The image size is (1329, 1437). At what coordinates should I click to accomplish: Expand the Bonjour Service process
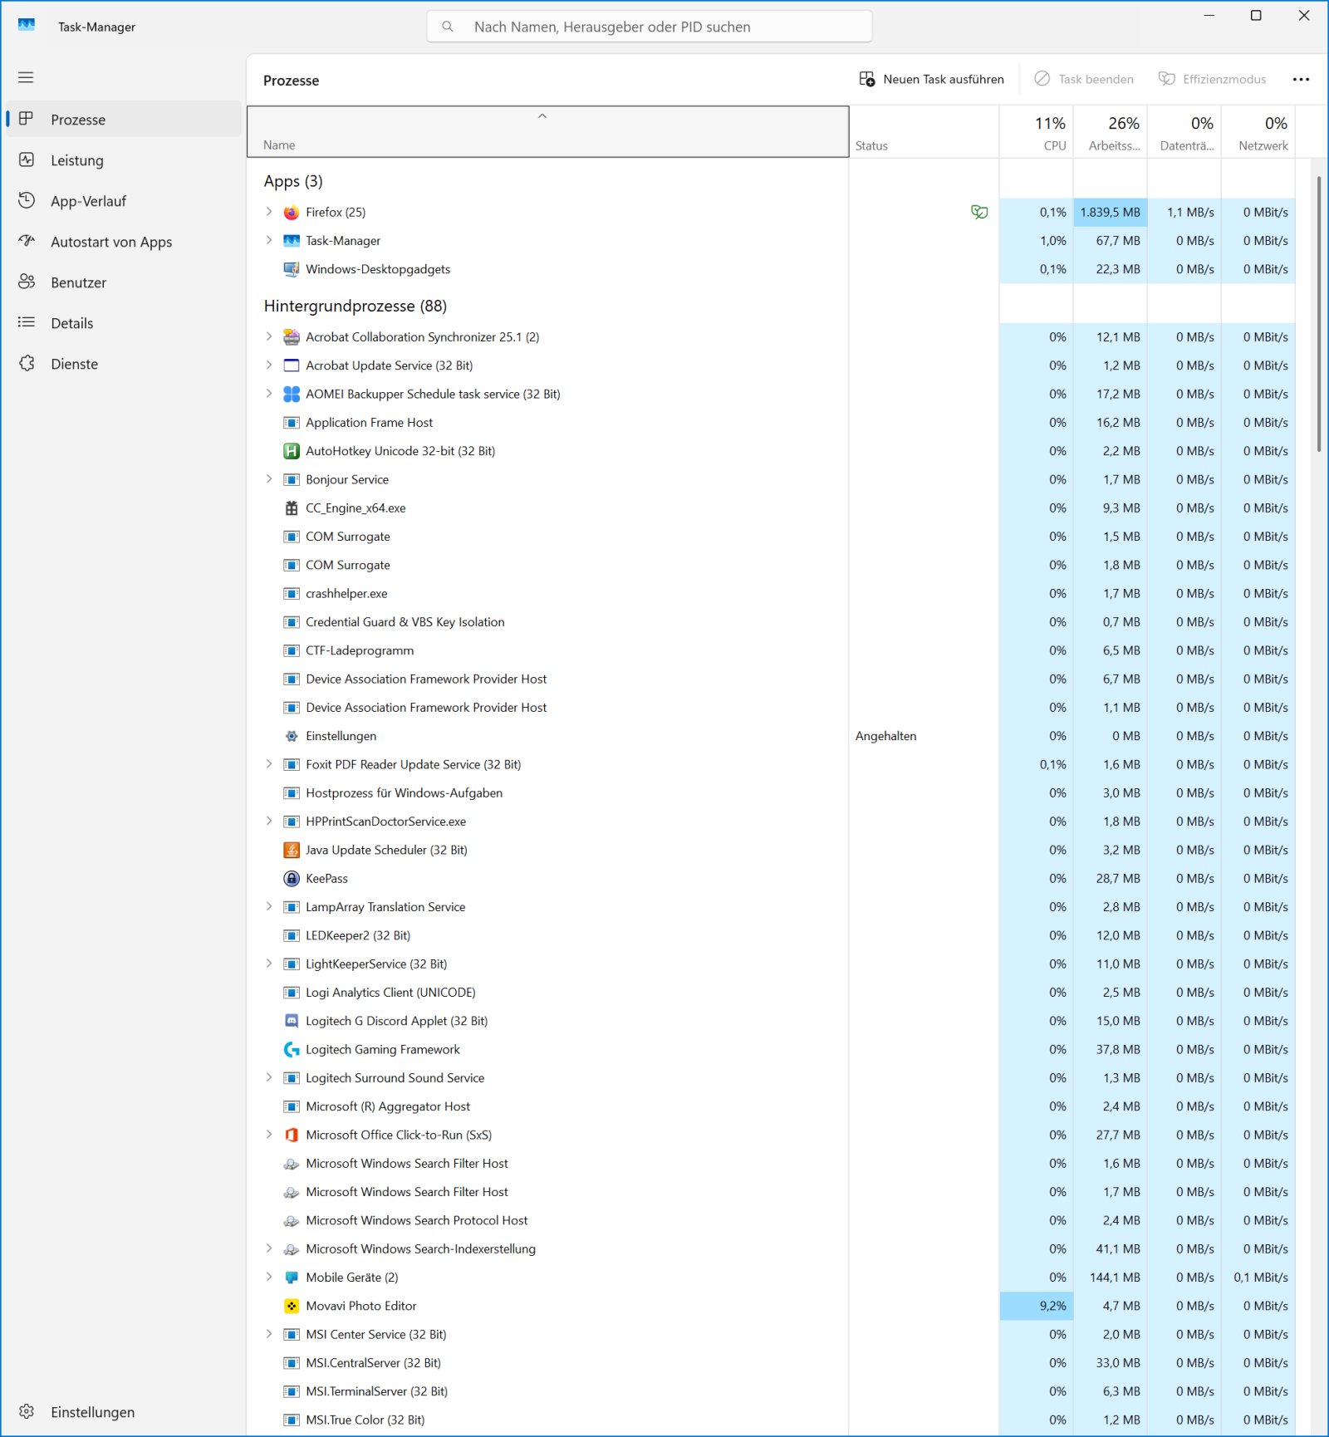[268, 479]
